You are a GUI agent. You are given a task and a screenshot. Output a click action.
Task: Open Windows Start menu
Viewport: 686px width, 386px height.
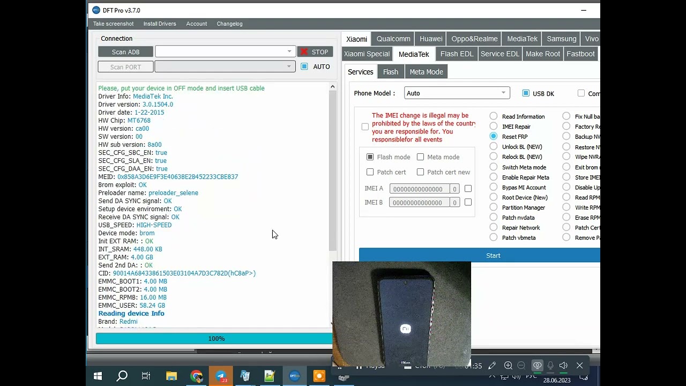pos(98,376)
